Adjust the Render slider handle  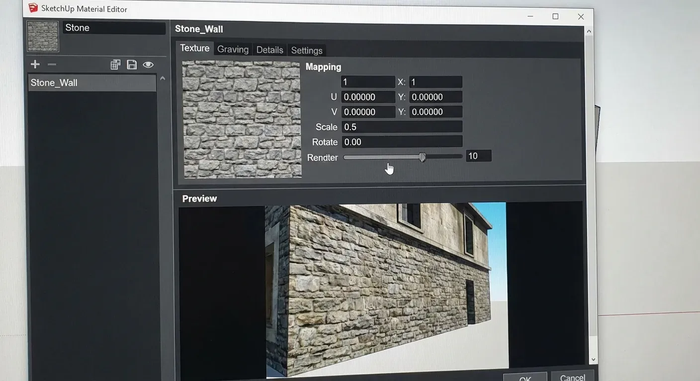point(422,156)
